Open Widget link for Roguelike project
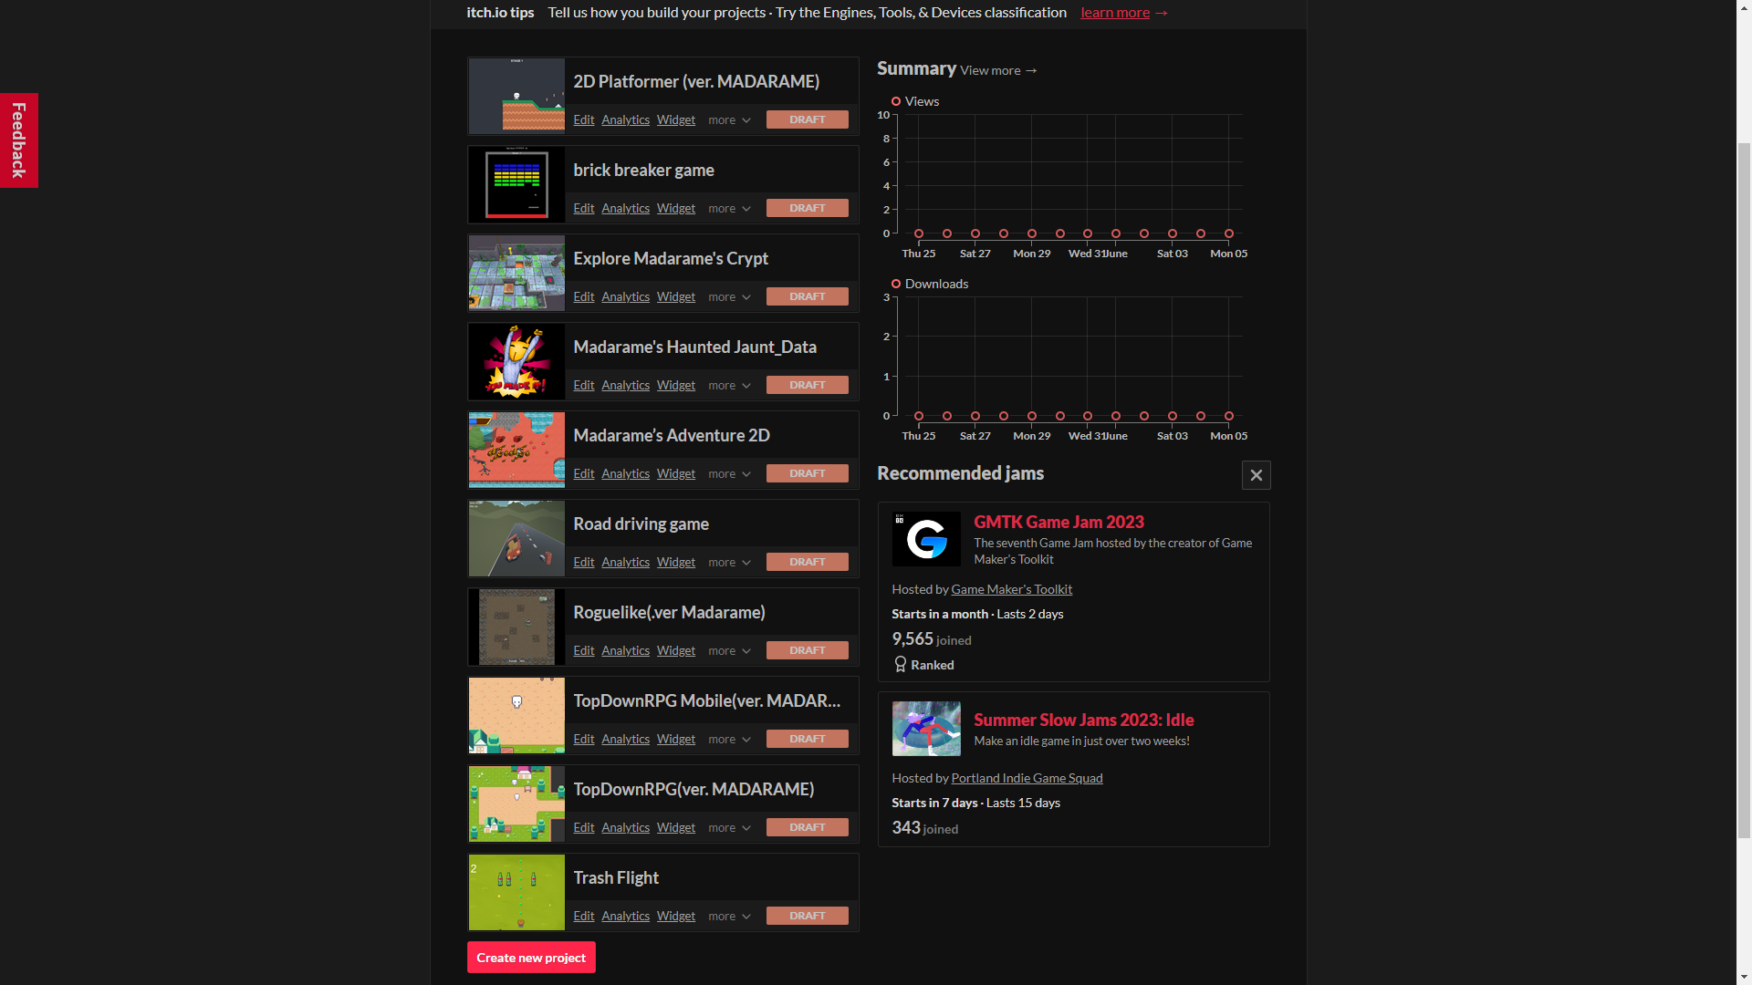This screenshot has width=1752, height=985. point(675,651)
